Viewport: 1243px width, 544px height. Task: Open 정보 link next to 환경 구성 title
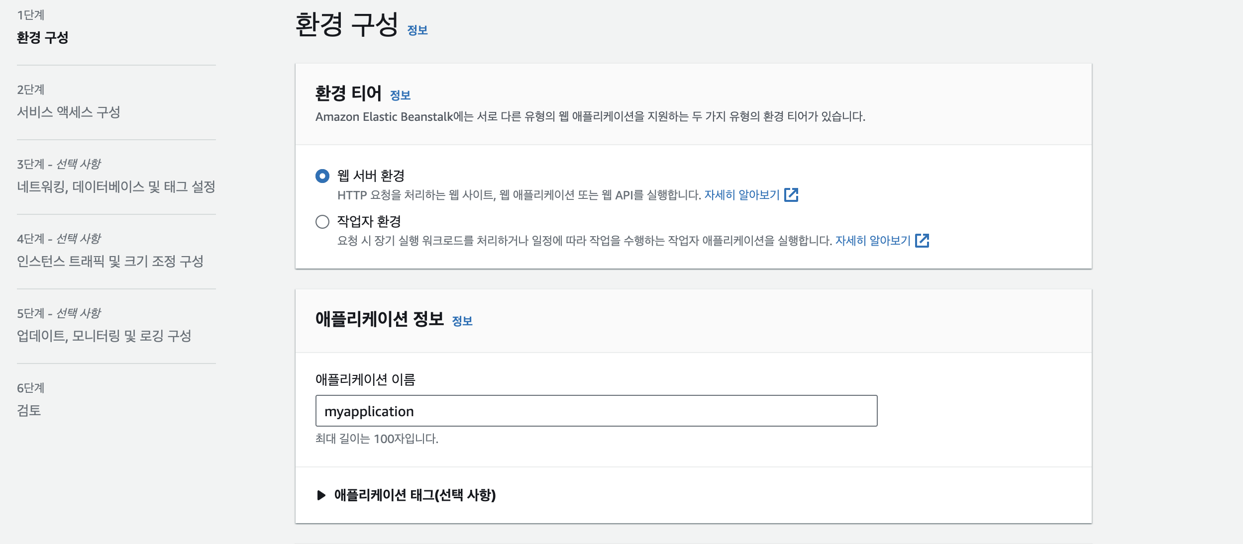coord(417,30)
